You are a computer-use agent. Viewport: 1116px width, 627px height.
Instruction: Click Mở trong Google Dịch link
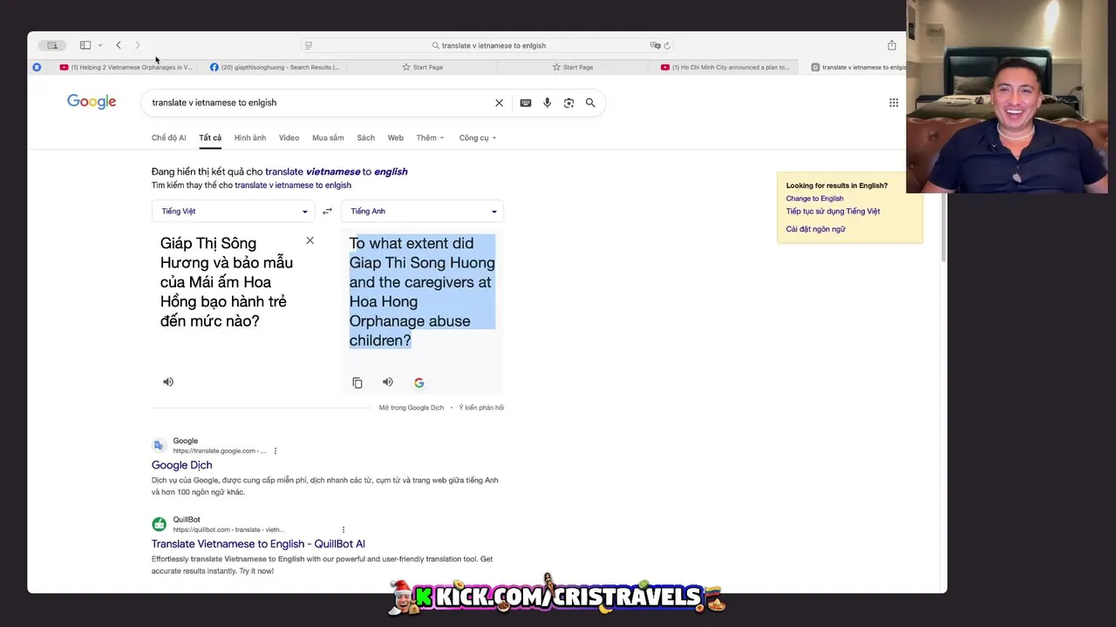click(x=412, y=408)
